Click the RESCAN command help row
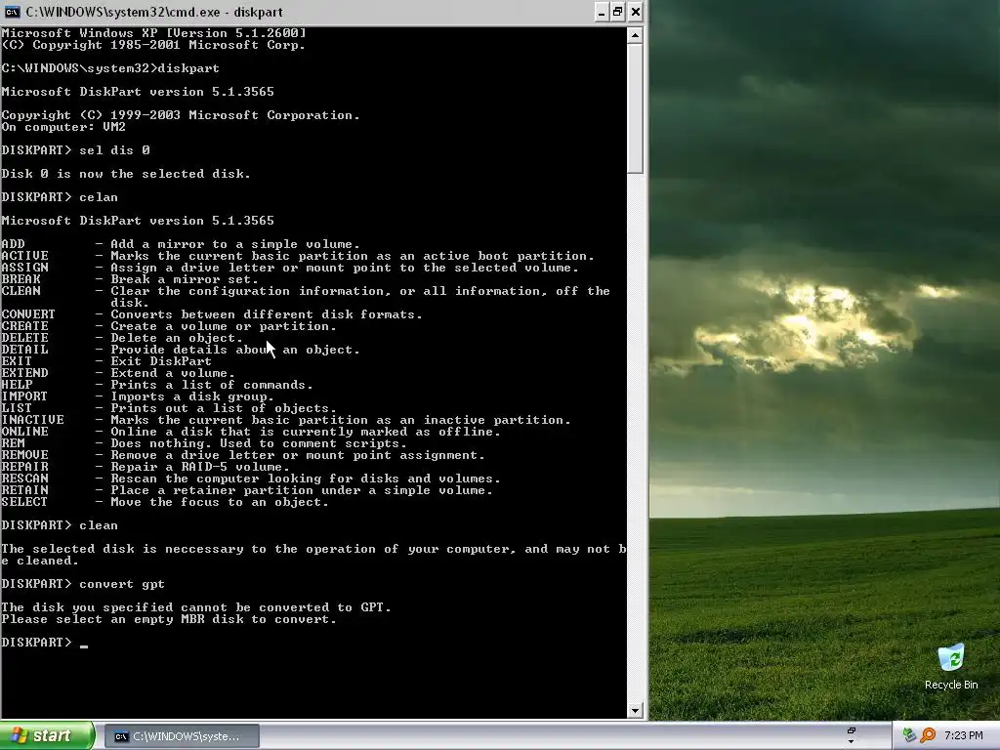The width and height of the screenshot is (1000, 750). 251,479
